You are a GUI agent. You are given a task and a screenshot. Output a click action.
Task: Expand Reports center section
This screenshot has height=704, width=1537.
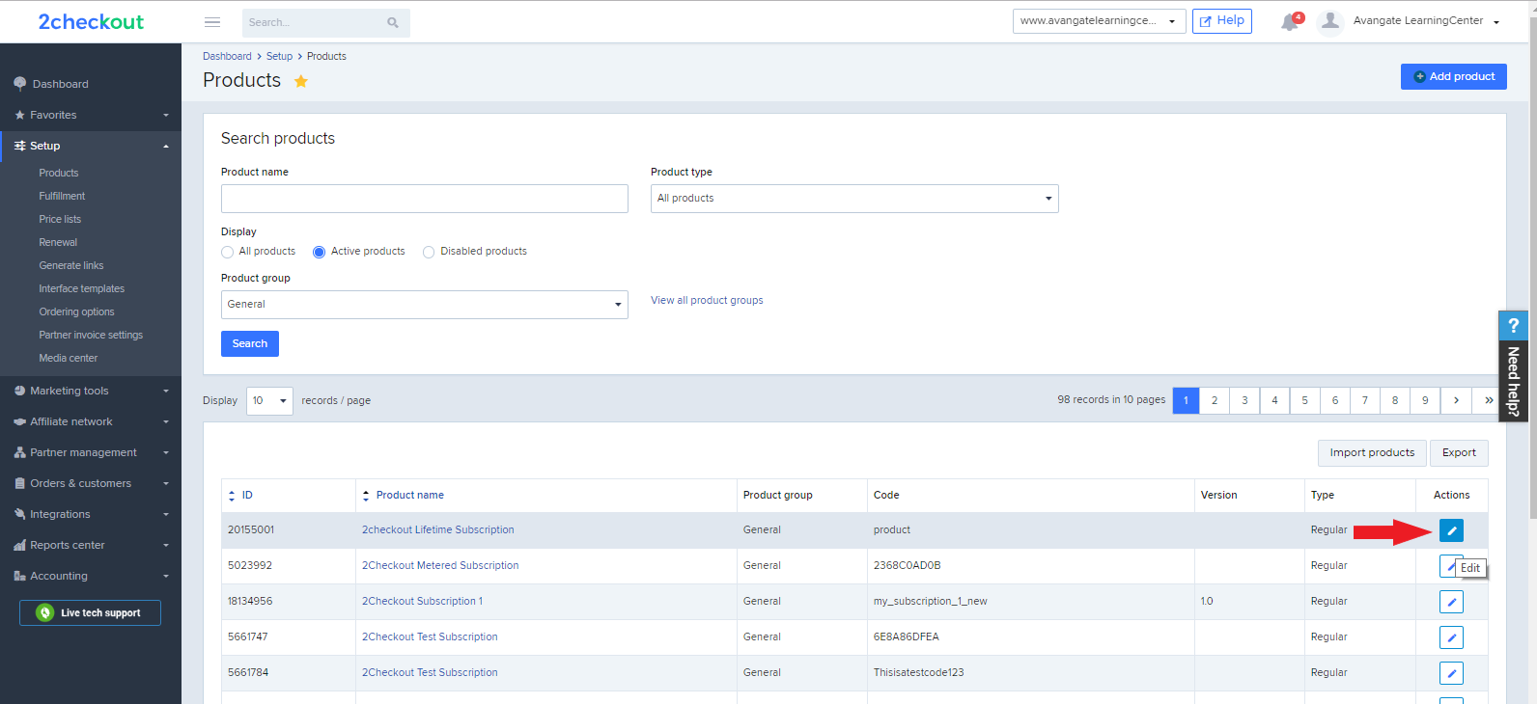click(91, 545)
